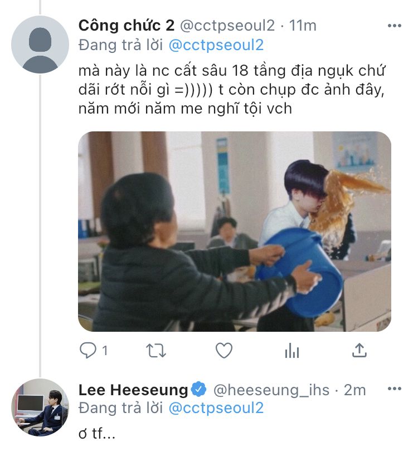Retweet the Công chức 2 post
This screenshot has width=418, height=452.
click(x=156, y=351)
